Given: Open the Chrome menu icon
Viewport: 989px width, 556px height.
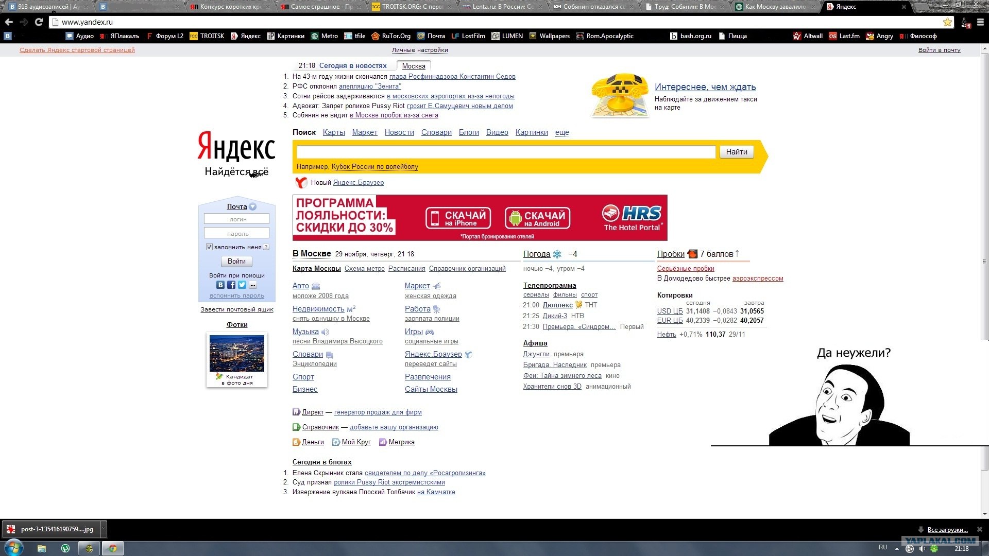Looking at the screenshot, I should 980,22.
